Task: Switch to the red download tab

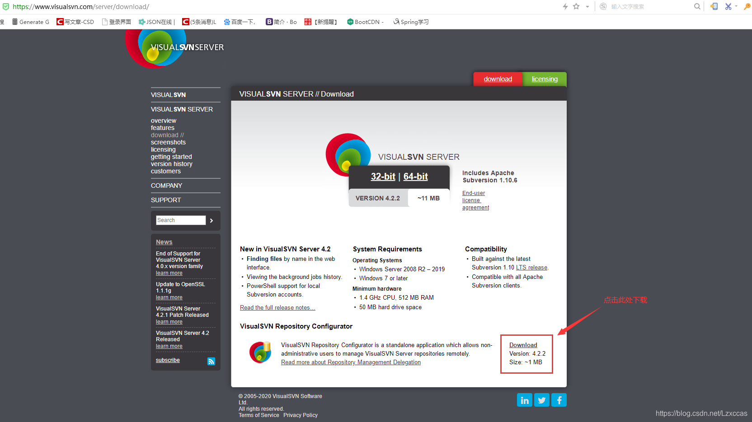Action: pyautogui.click(x=498, y=79)
